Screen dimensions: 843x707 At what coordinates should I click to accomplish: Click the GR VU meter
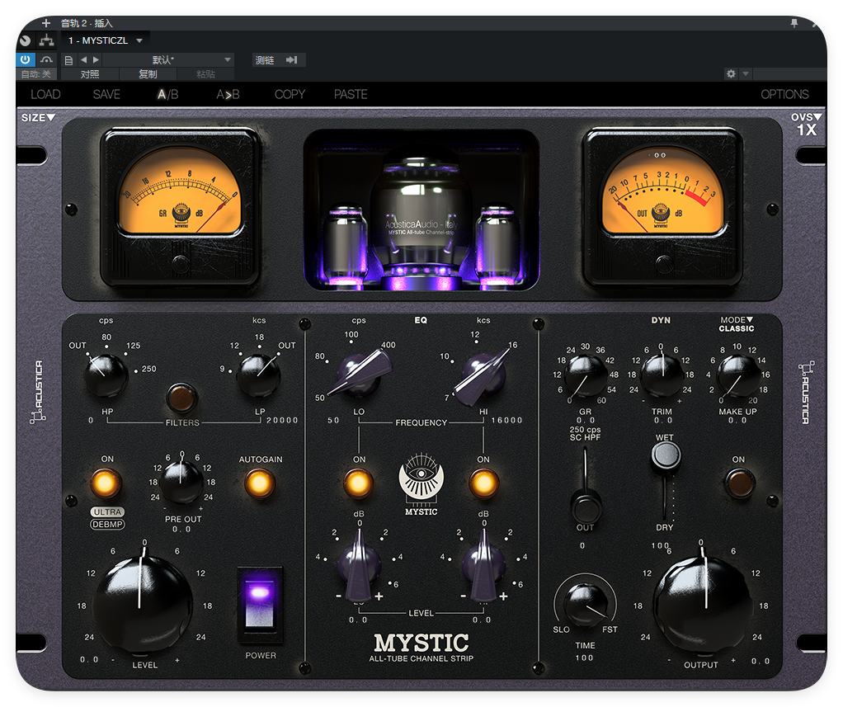pos(180,206)
